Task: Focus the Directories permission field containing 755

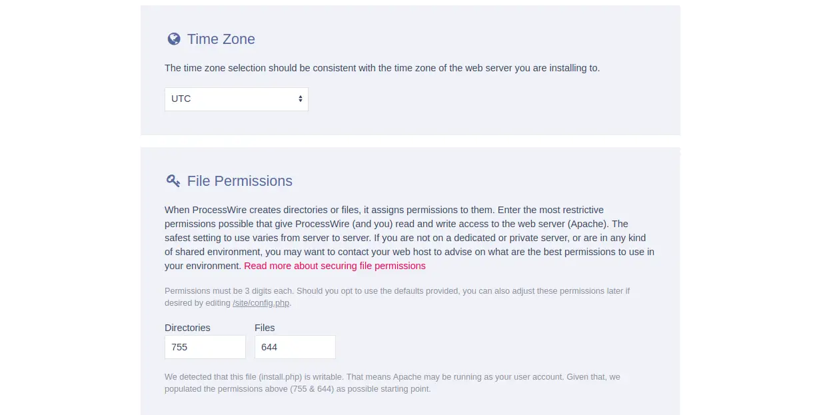Action: pyautogui.click(x=205, y=347)
